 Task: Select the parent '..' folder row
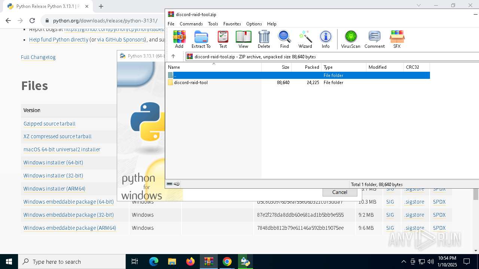coord(298,75)
